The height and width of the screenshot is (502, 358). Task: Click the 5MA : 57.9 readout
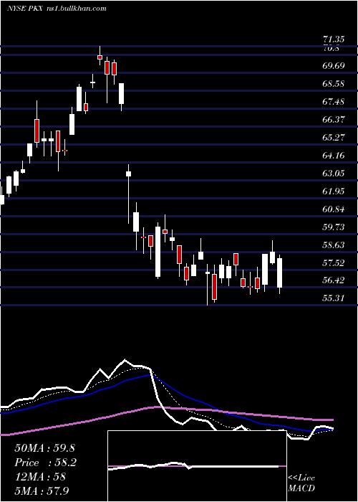point(42,491)
